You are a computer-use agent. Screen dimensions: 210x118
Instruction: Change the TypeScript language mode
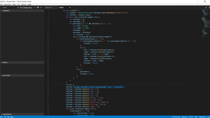[x=202, y=117]
